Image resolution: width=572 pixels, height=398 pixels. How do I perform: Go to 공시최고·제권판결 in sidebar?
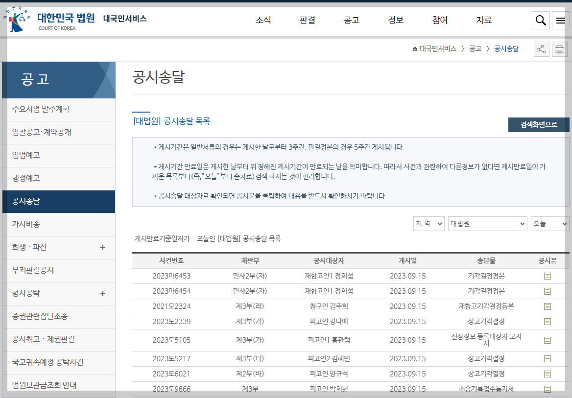click(x=59, y=339)
